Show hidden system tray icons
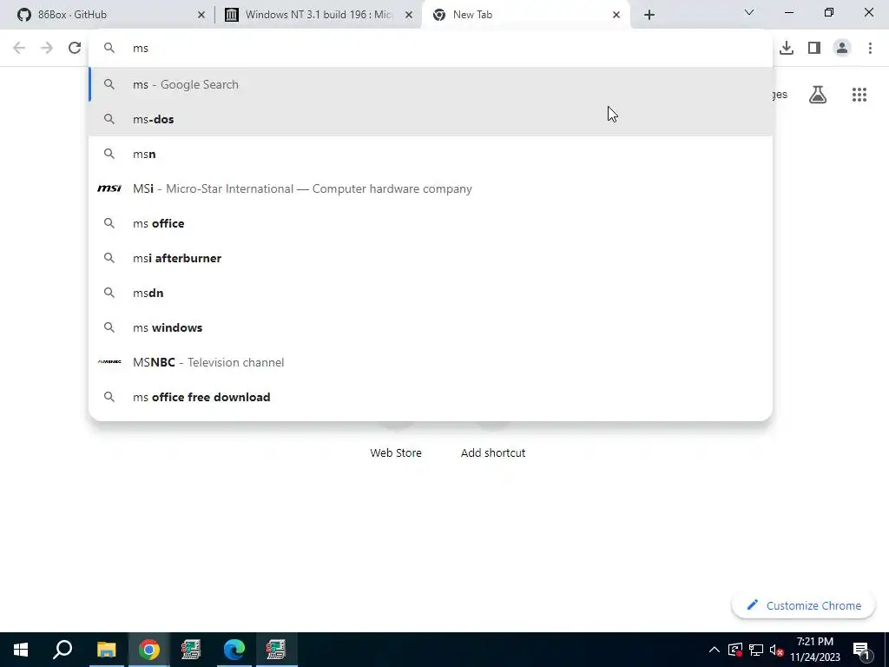This screenshot has width=889, height=667. 714,650
